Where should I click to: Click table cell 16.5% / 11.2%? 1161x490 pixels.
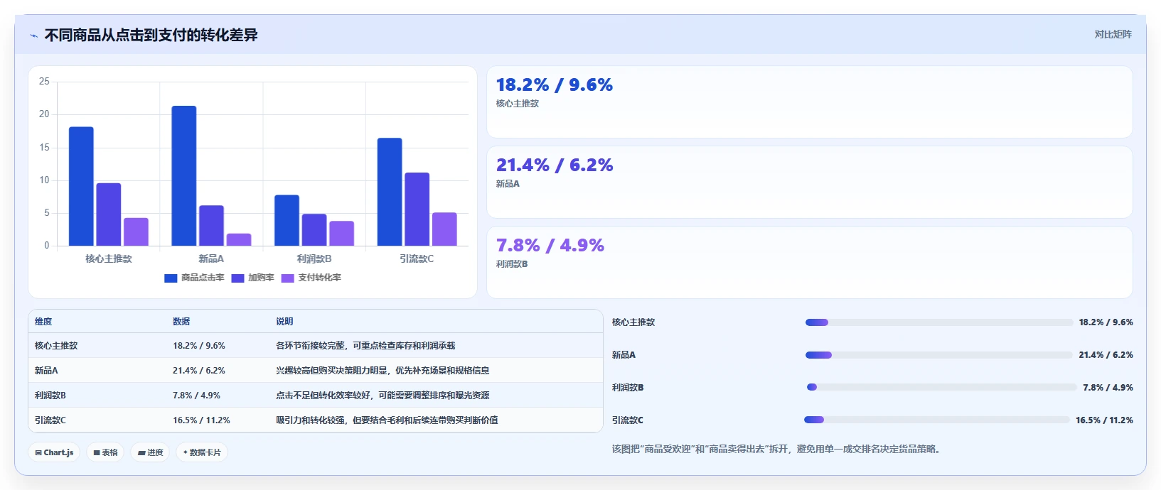(x=201, y=420)
